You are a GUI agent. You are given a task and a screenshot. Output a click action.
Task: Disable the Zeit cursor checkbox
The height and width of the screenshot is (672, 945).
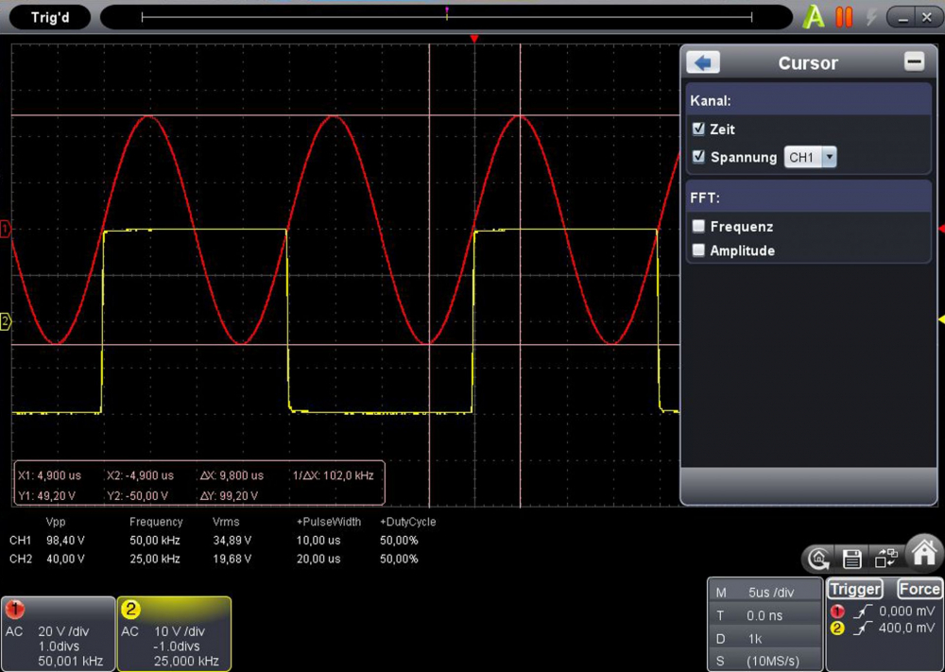[x=697, y=129]
